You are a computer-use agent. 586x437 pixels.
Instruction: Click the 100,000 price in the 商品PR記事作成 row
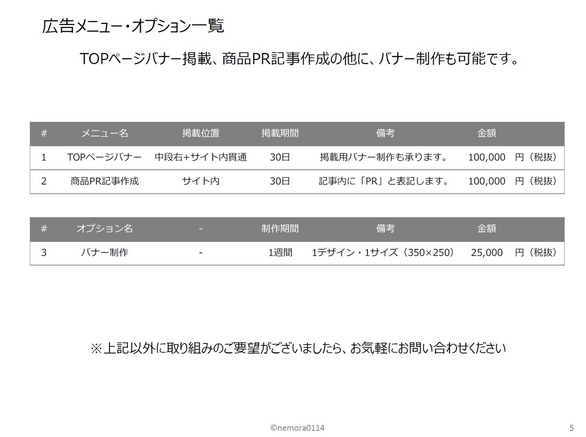point(487,181)
